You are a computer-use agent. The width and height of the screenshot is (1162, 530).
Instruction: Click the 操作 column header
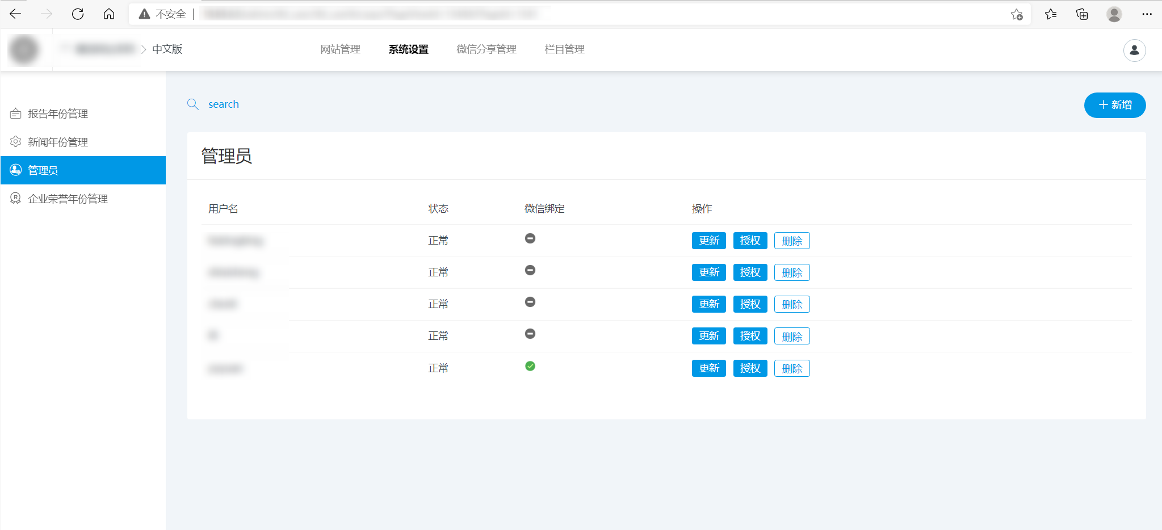pos(702,209)
